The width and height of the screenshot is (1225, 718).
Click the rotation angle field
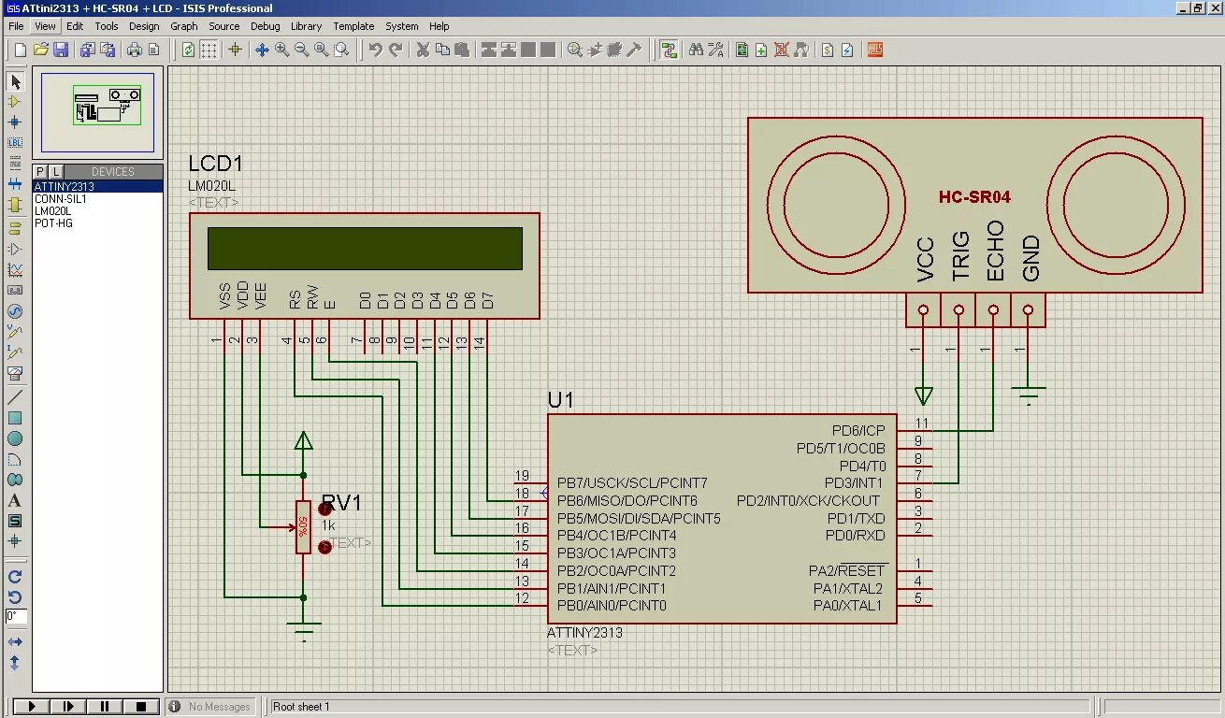(17, 617)
